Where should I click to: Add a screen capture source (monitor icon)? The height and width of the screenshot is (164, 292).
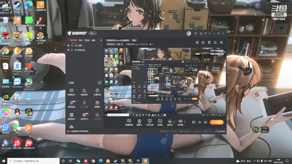click(x=129, y=122)
